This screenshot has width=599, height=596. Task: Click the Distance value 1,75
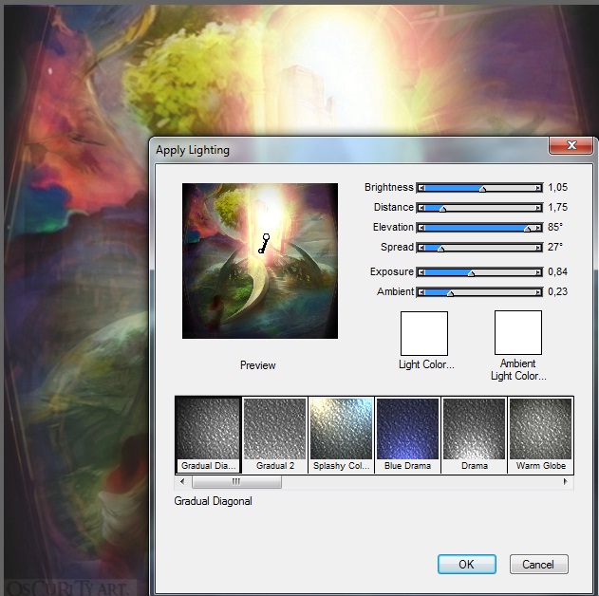557,207
